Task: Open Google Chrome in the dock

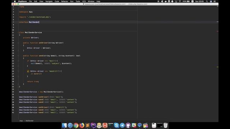Action: (76, 125)
